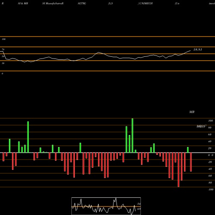This screenshot has height=215, width=215.
Task: Click the 40 label on the MR axis
Action: (210, 141)
